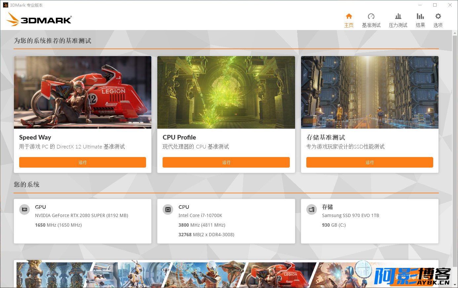Click 现代处理器的 CPU 基准测试 description
Image resolution: width=458 pixels, height=288 pixels.
coord(196,147)
